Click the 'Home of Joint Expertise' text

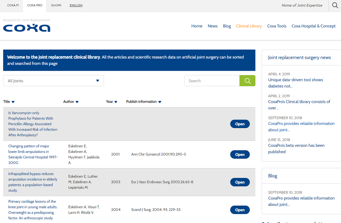[x=302, y=5]
